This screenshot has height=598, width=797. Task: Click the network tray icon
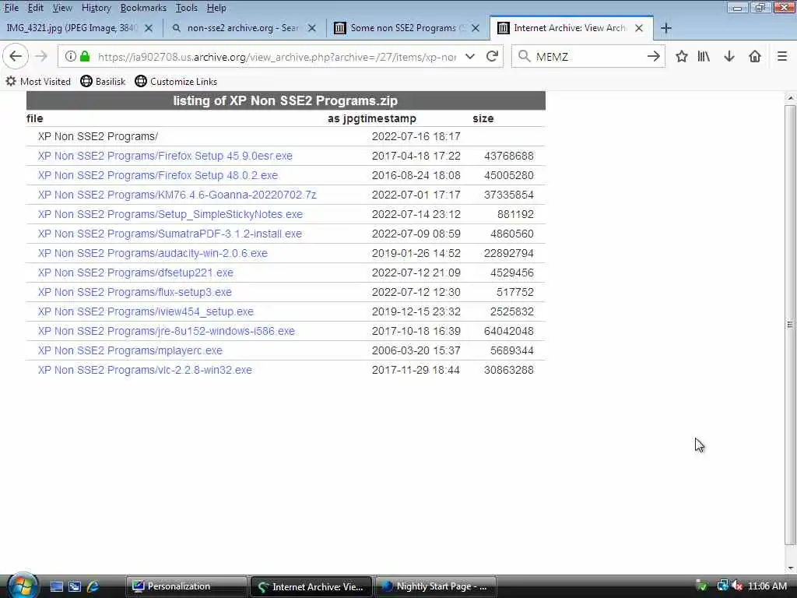click(x=722, y=586)
